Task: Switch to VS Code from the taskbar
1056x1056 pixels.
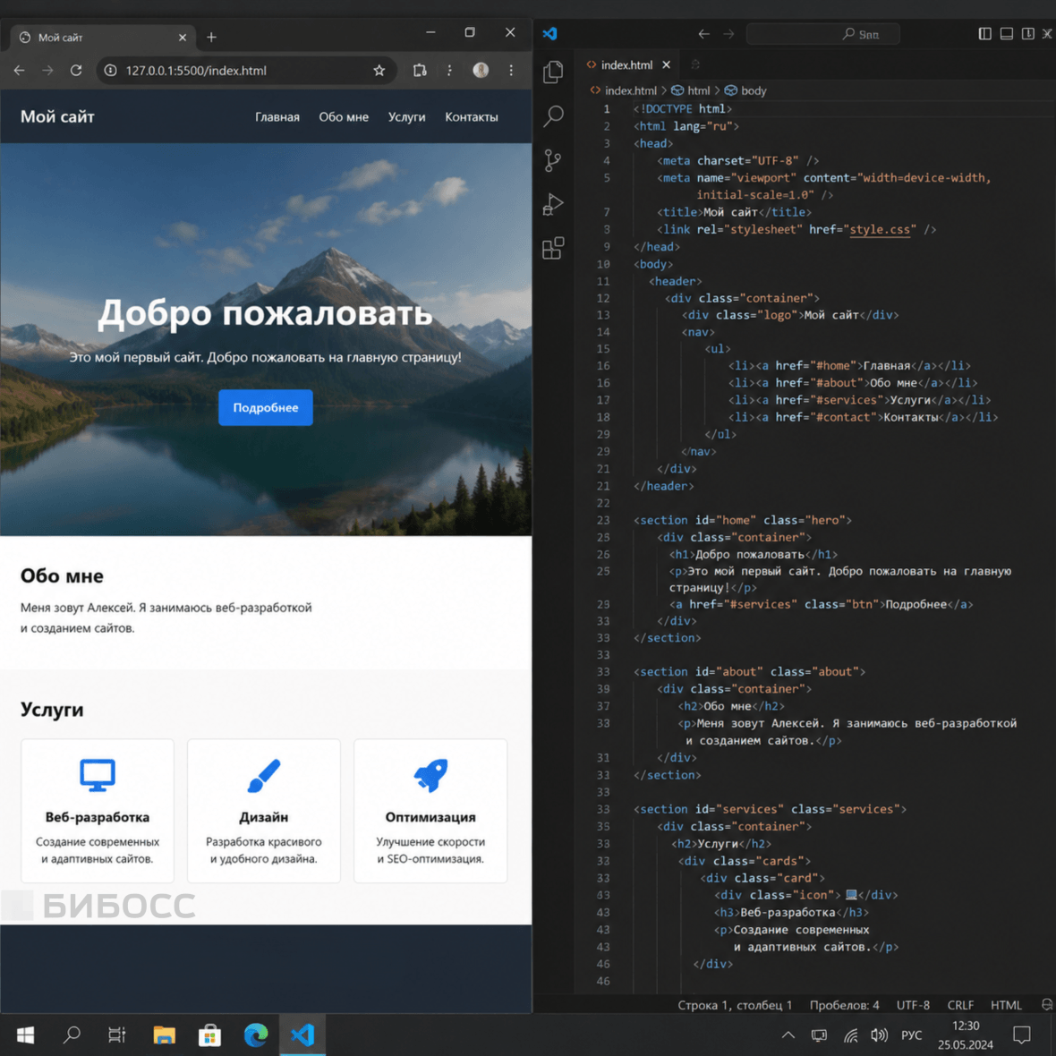Action: click(302, 1035)
